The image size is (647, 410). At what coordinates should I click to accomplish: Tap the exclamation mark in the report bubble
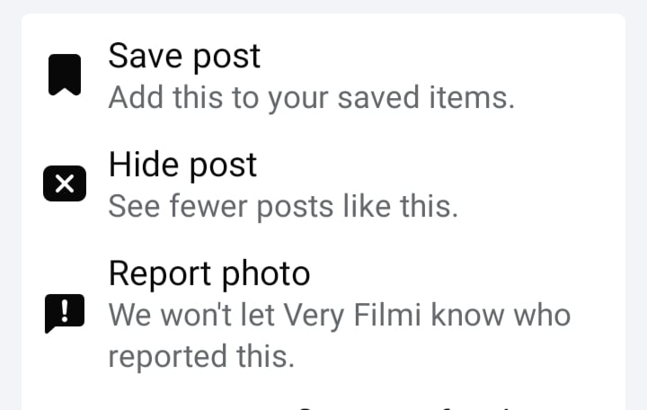click(x=65, y=311)
